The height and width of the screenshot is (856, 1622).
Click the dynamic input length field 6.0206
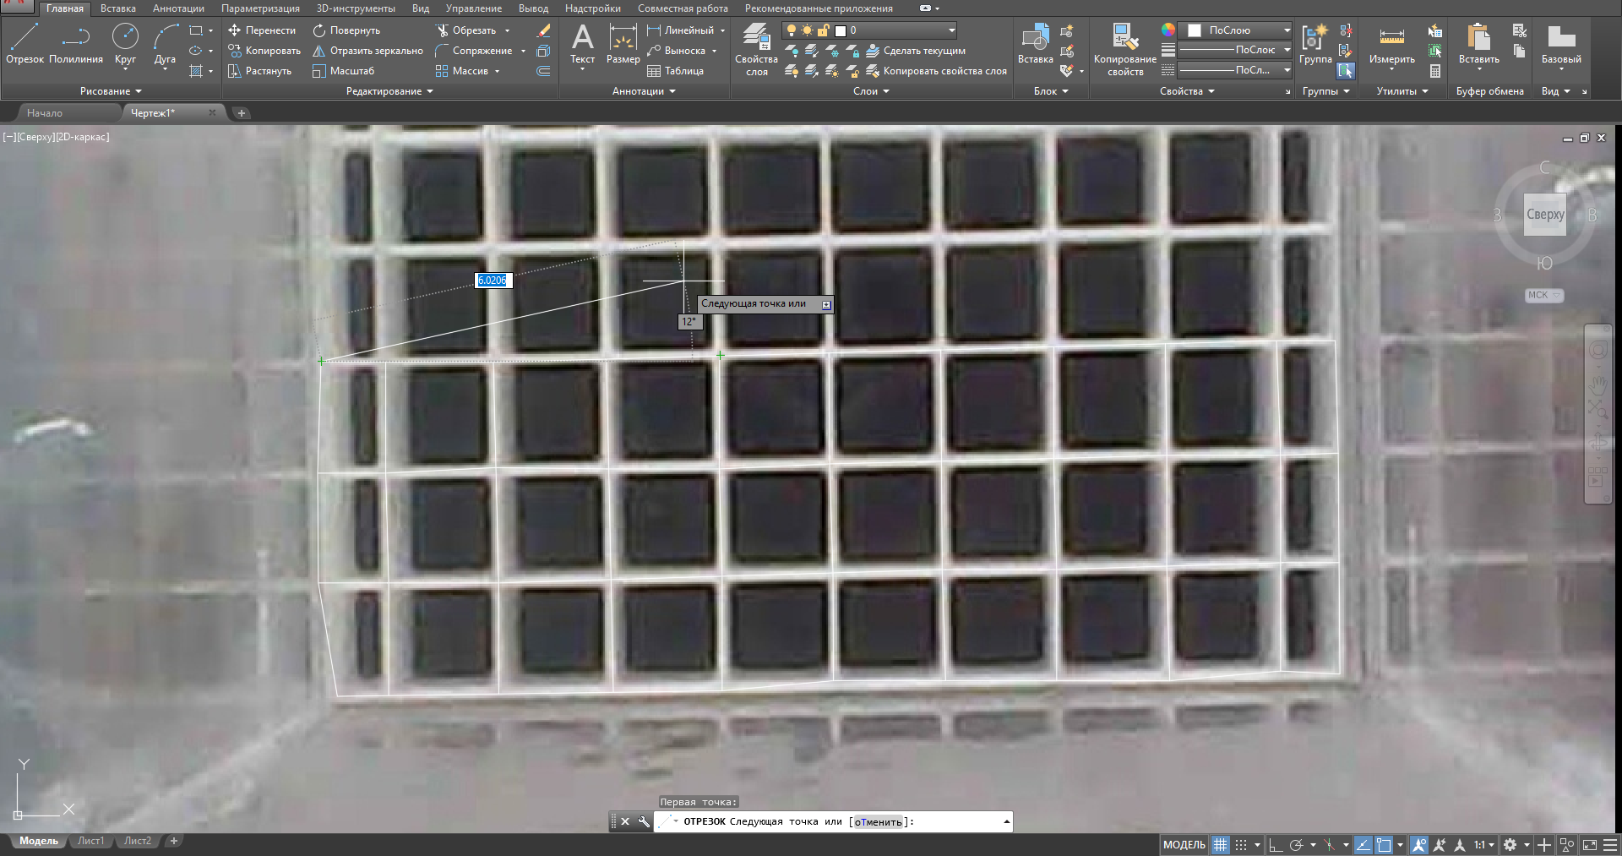(x=492, y=281)
